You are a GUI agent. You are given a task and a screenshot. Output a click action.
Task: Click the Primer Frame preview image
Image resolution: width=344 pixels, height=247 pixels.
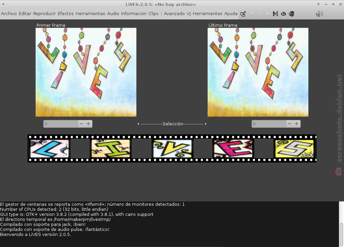click(86, 72)
